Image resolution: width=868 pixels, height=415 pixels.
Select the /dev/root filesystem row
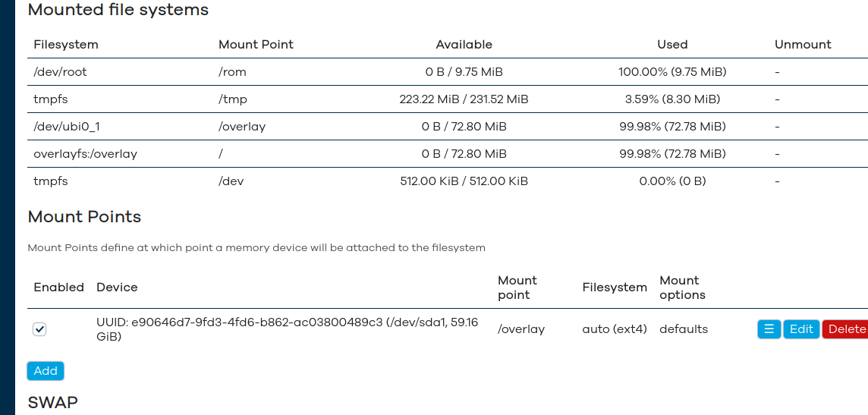click(448, 72)
